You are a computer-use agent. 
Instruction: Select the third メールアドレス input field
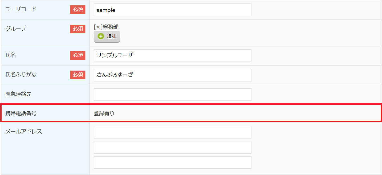coord(172,162)
